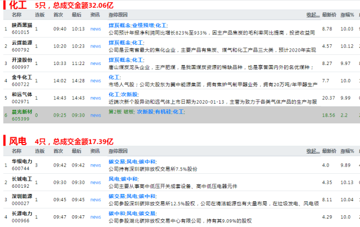Sort 风电 table by 名称 column
Image resolution: width=360 pixels, height=227 pixels.
(x=16, y=151)
